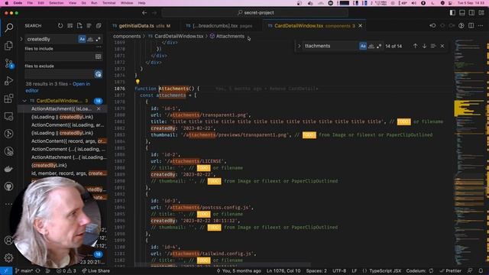This screenshot has width=489, height=275.
Task: Click Spaces: 2 indentation setting
Action: pyautogui.click(x=316, y=270)
